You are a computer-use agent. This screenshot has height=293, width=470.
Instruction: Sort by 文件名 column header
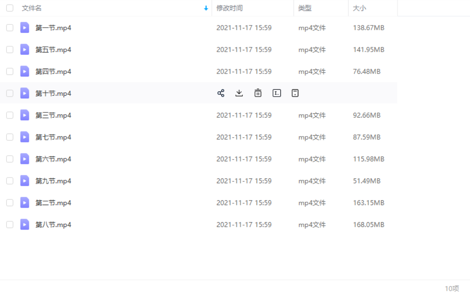[x=31, y=8]
